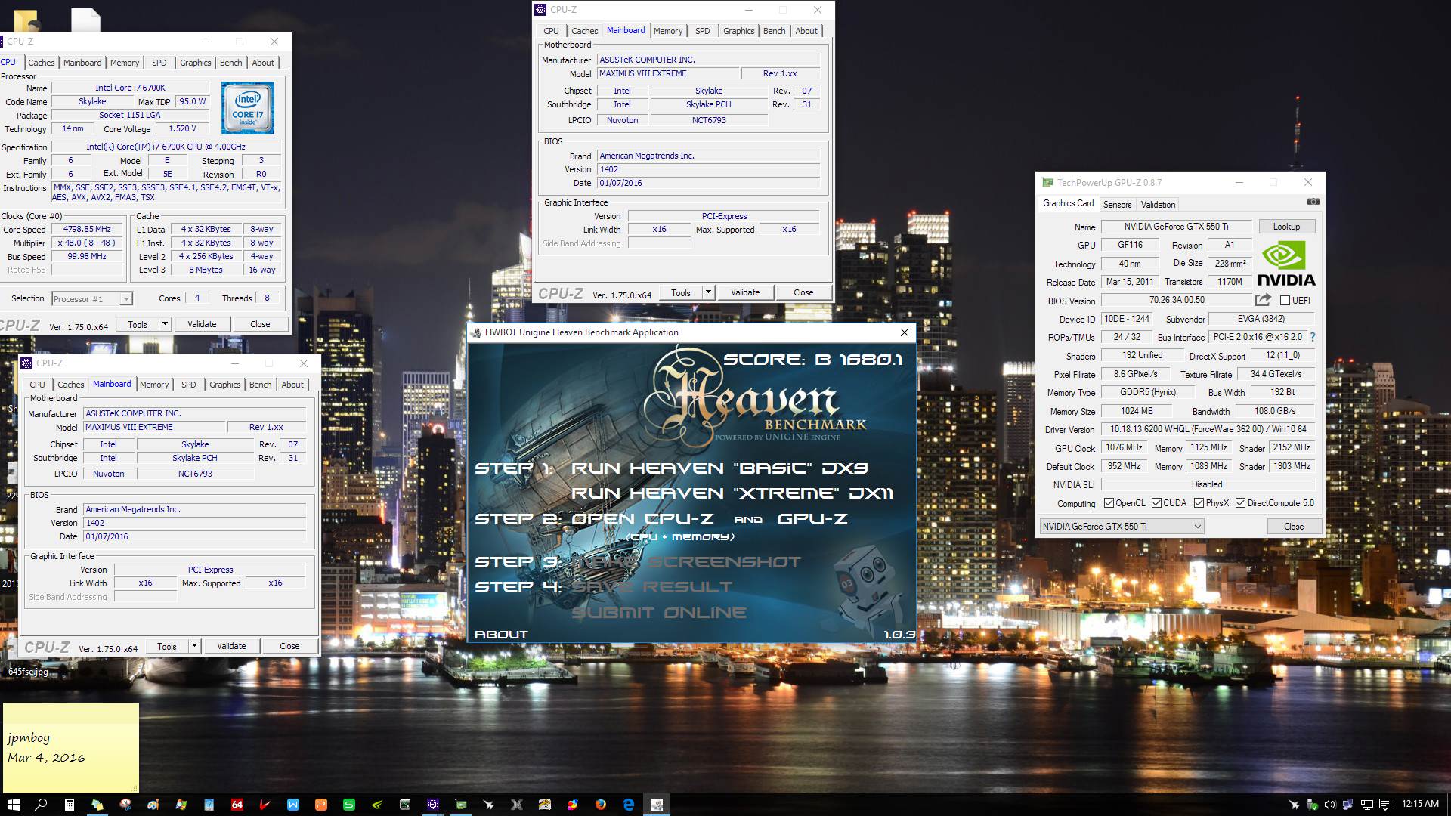Open the HWBOT Heaven taskbar icon
Image resolution: width=1451 pixels, height=816 pixels.
point(657,805)
